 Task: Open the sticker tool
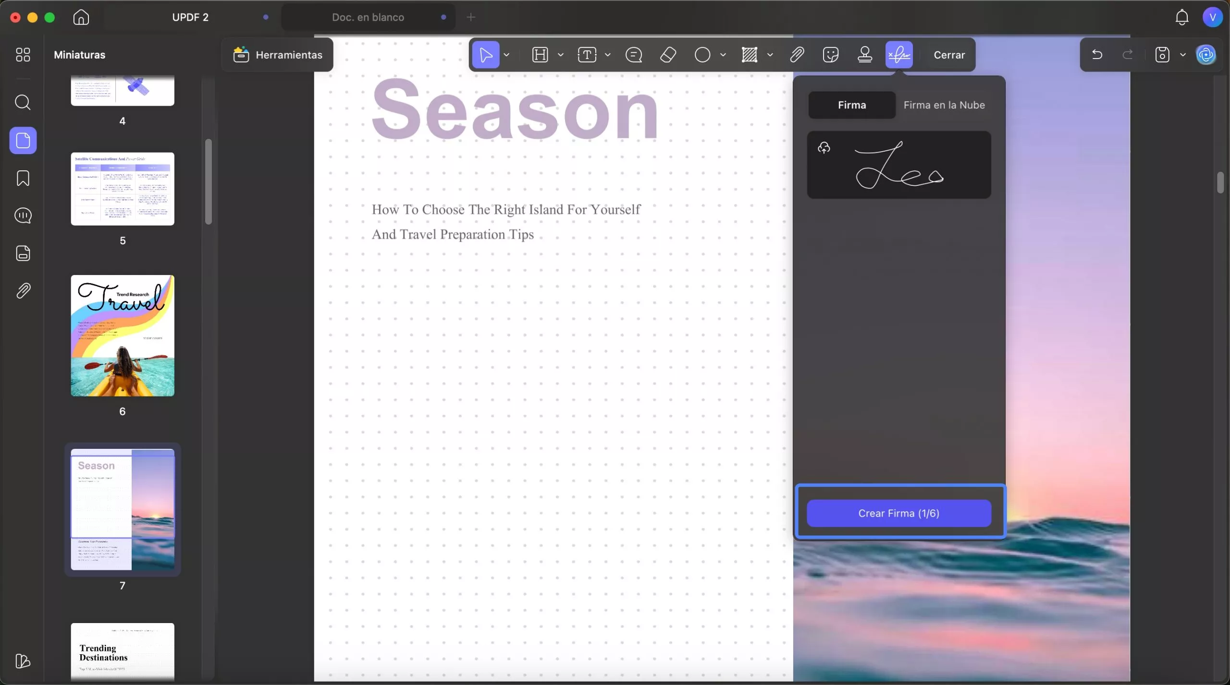click(831, 55)
